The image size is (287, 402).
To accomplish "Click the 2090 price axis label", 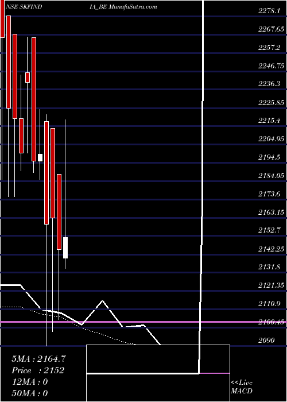I will point(266,340).
